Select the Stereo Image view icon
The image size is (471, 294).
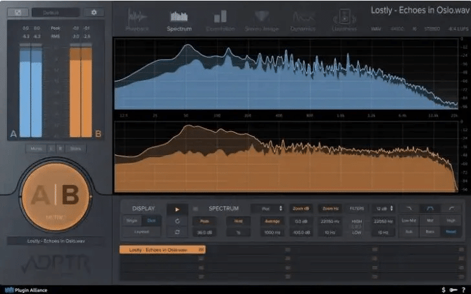[x=261, y=20]
